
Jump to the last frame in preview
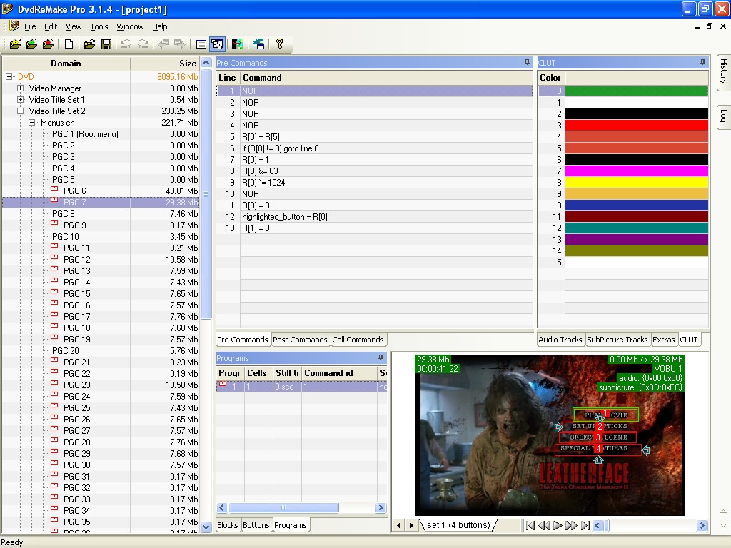pyautogui.click(x=585, y=526)
